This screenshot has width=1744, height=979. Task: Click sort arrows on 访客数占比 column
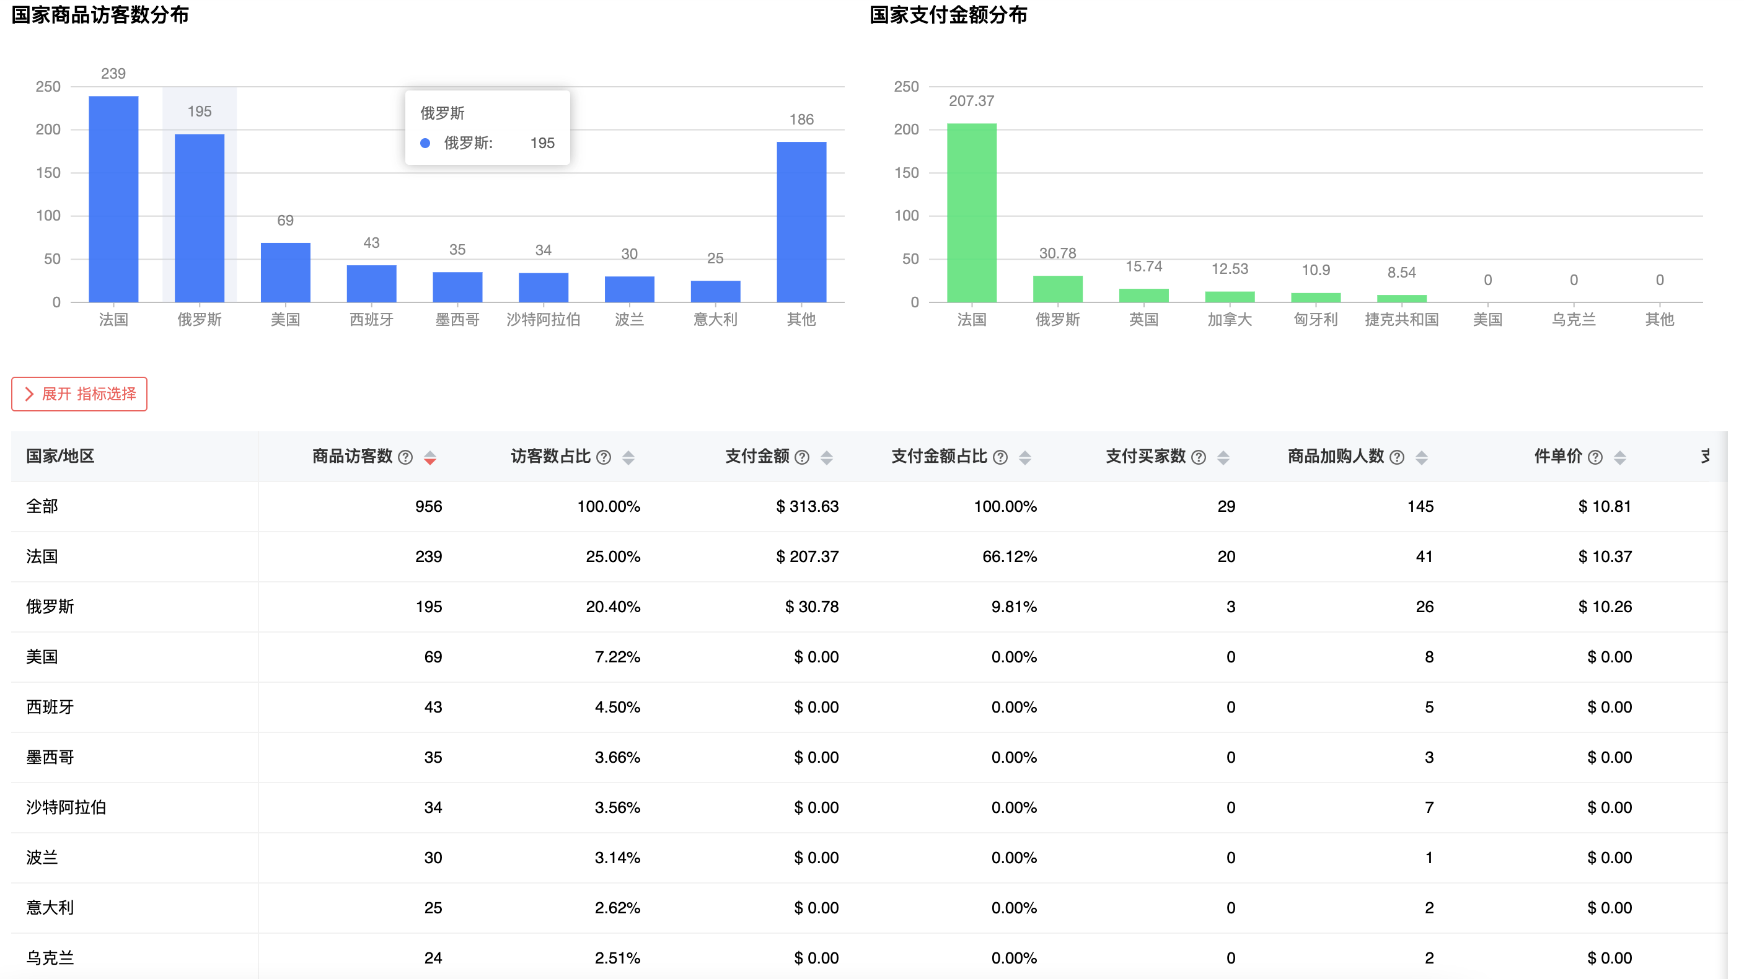click(628, 457)
